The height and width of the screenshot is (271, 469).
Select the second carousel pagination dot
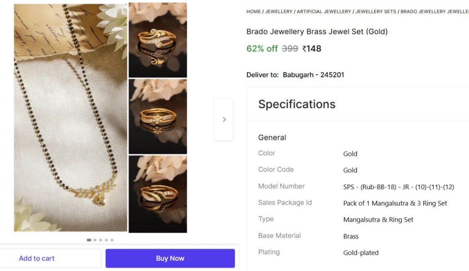(95, 240)
